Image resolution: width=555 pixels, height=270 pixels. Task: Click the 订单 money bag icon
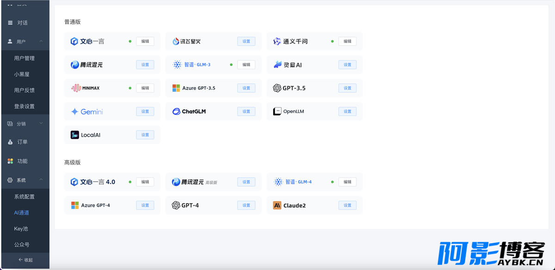click(11, 142)
